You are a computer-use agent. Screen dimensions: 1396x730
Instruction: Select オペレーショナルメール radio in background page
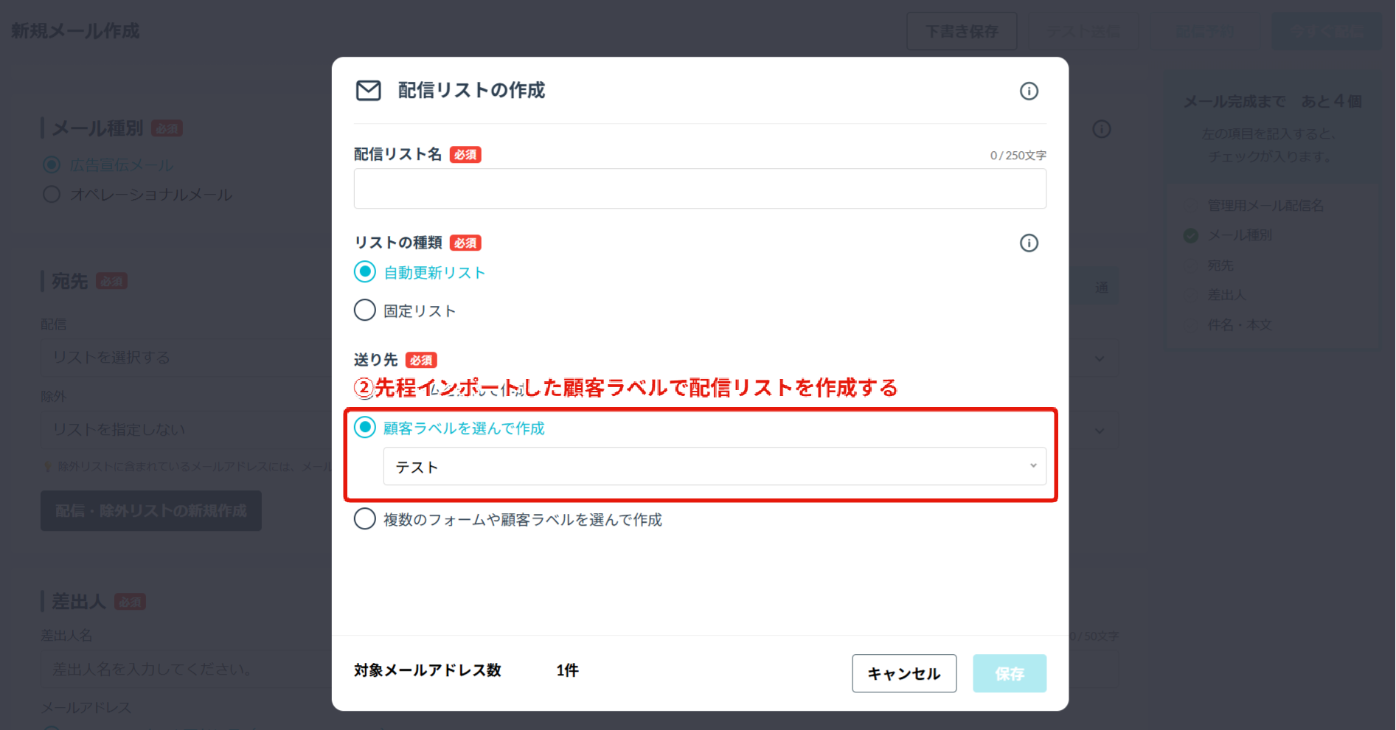coord(52,194)
